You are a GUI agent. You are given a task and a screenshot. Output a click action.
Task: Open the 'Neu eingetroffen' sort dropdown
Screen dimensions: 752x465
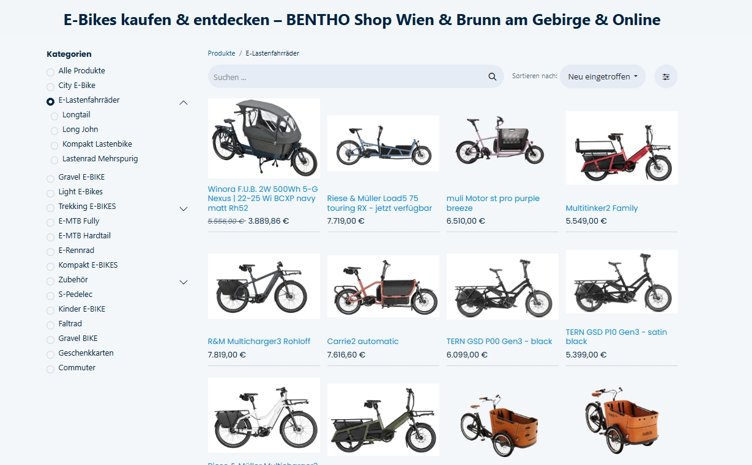(602, 77)
